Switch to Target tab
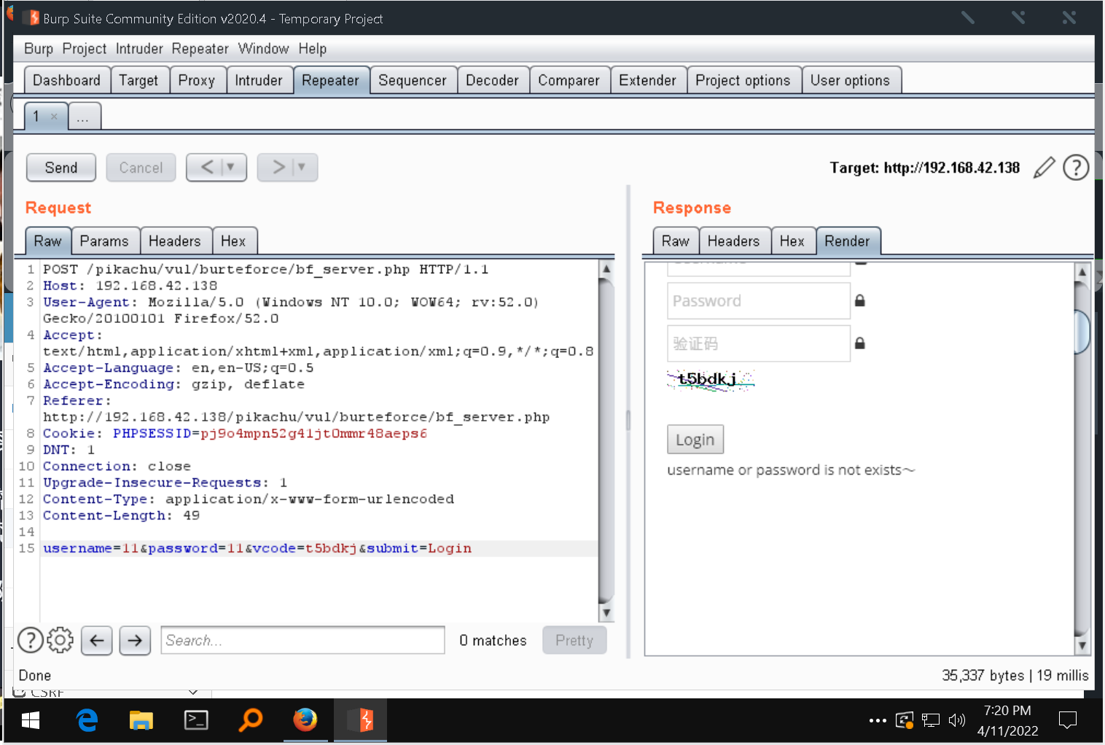The height and width of the screenshot is (745, 1105). tap(138, 80)
